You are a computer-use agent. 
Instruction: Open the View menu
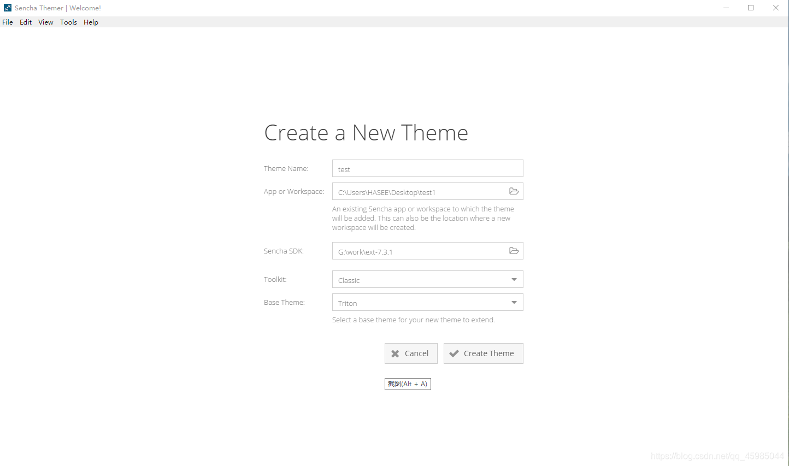click(x=46, y=22)
